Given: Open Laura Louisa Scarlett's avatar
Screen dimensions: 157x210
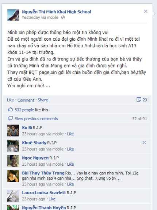Looking at the screenshot, I should click(x=13, y=196).
